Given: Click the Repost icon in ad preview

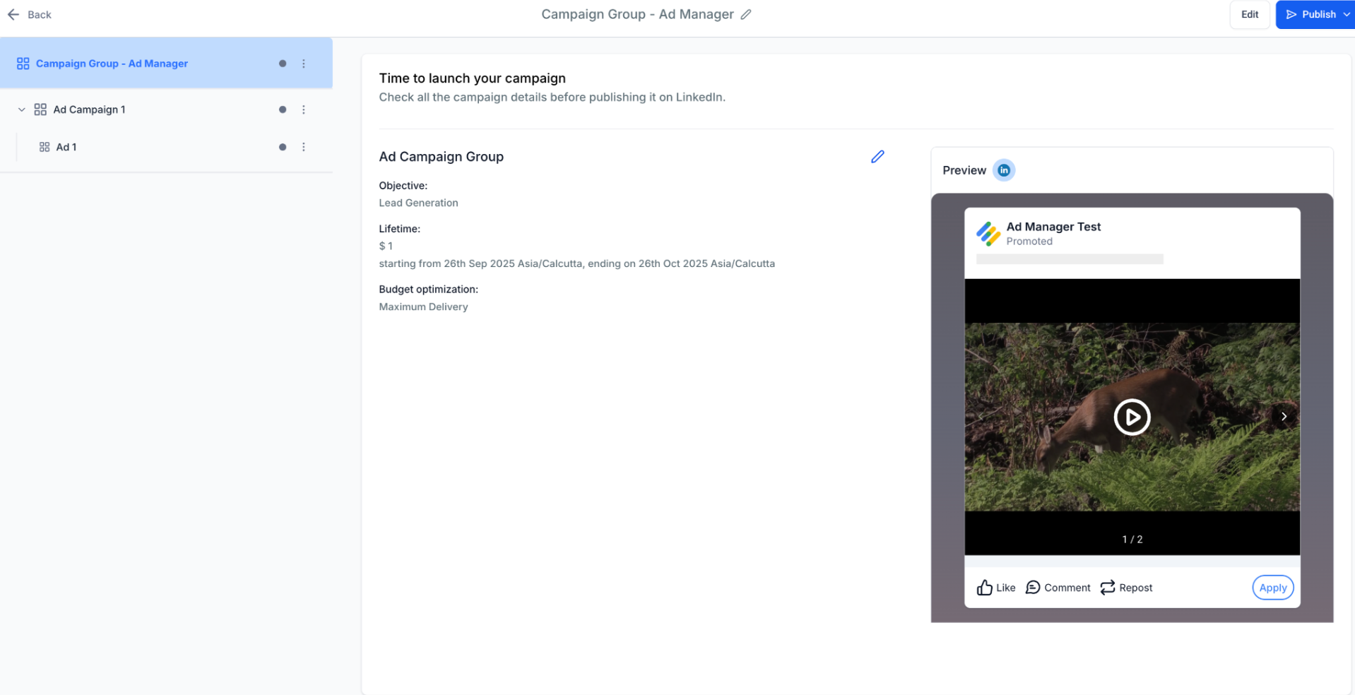Looking at the screenshot, I should click(1108, 588).
